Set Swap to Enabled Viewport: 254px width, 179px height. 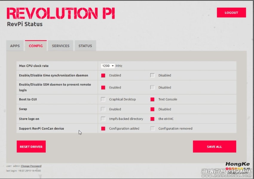coord(103,109)
